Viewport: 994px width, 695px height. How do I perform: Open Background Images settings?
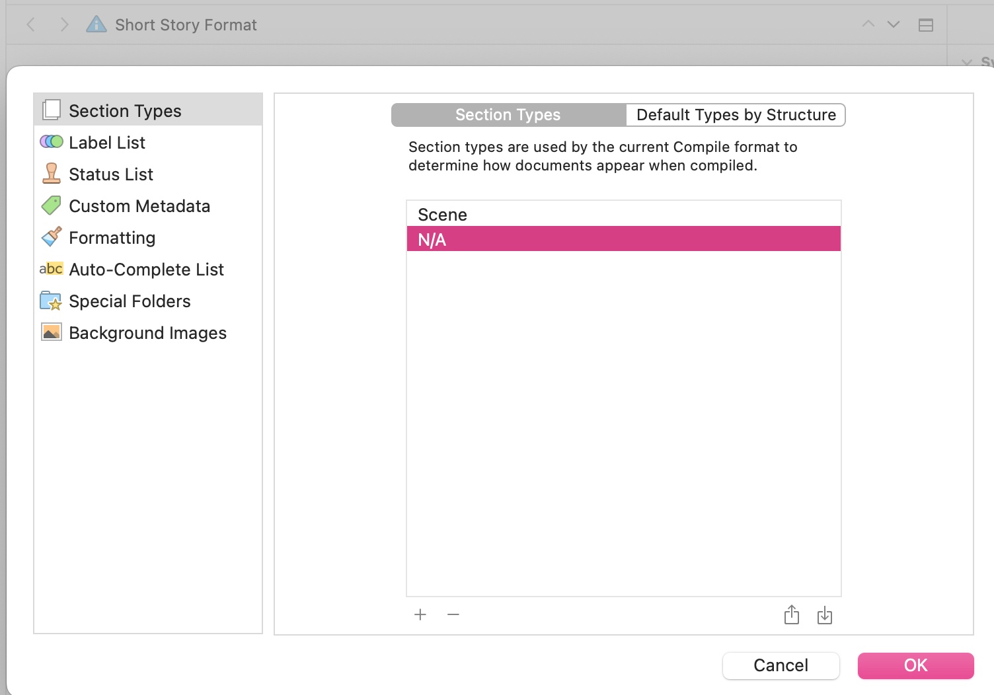148,332
